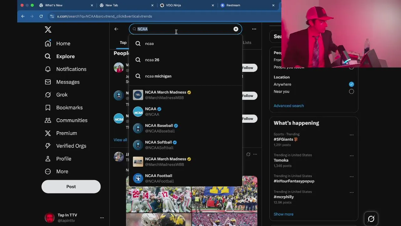Click the NCAA search input field
Image resolution: width=401 pixels, height=226 pixels.
point(185,29)
